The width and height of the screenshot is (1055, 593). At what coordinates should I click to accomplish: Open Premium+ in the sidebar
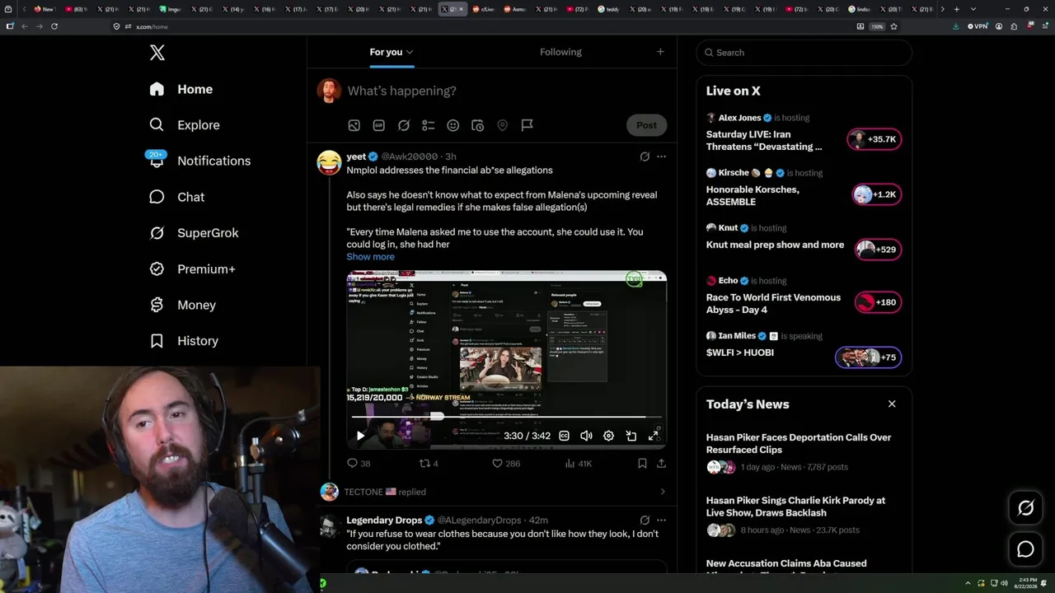[193, 269]
